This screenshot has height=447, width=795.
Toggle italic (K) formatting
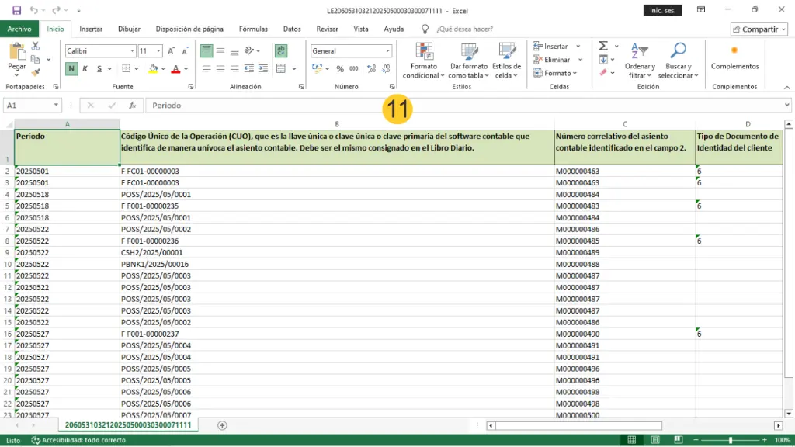click(x=85, y=68)
